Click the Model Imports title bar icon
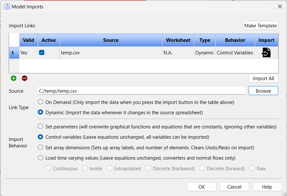 [x=7, y=6]
